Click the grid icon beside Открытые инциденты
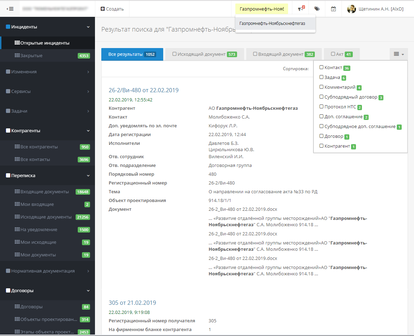The image size is (414, 336). tap(17, 43)
